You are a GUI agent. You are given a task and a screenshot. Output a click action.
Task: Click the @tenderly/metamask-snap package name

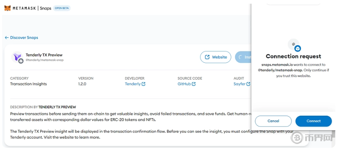point(45,60)
